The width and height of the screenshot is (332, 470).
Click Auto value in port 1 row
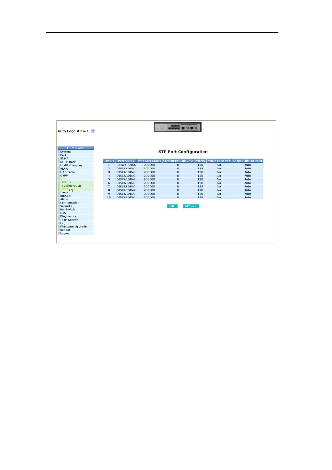tap(247, 165)
